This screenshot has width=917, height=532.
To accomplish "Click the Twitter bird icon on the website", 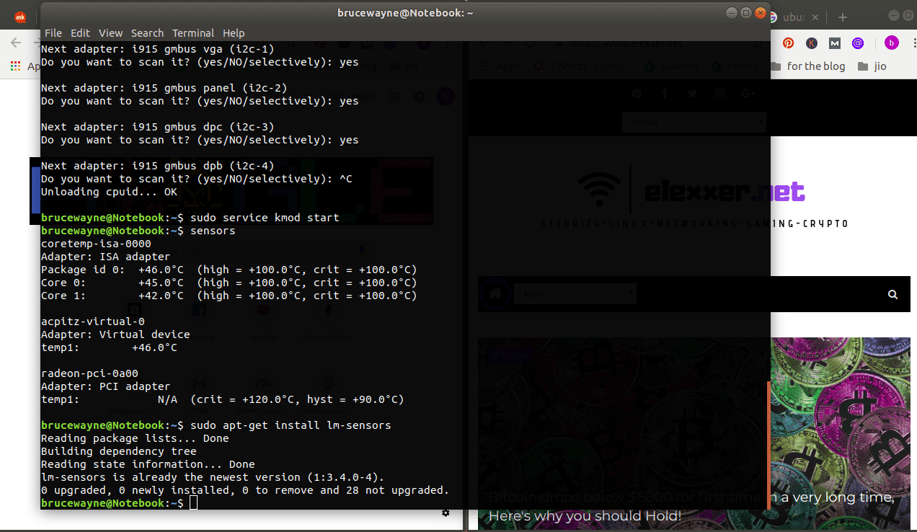I will point(693,93).
